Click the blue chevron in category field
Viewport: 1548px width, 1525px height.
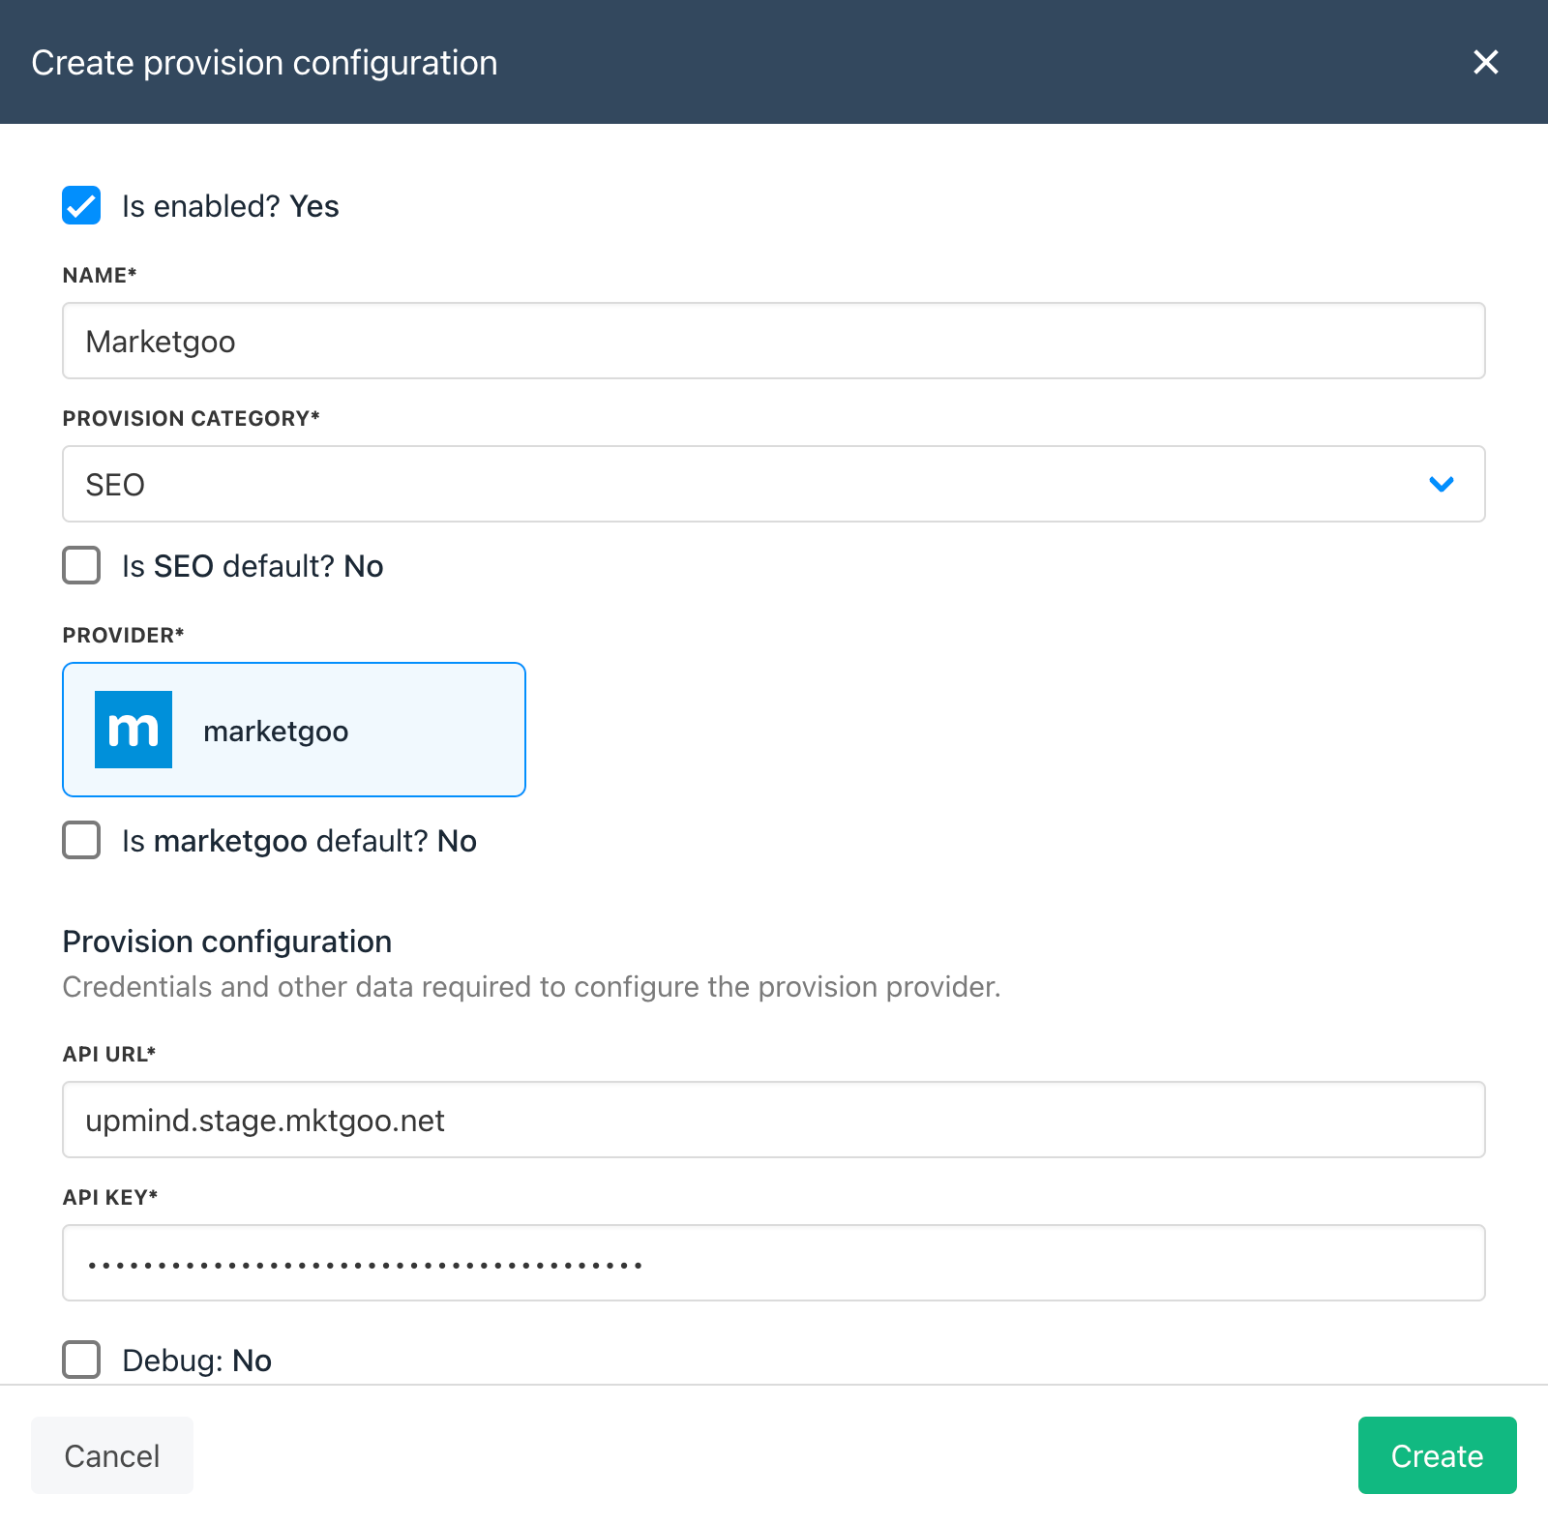pyautogui.click(x=1442, y=484)
